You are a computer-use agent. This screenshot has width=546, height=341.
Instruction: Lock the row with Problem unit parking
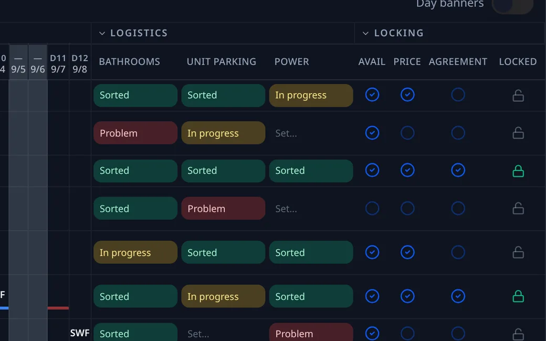click(x=518, y=209)
